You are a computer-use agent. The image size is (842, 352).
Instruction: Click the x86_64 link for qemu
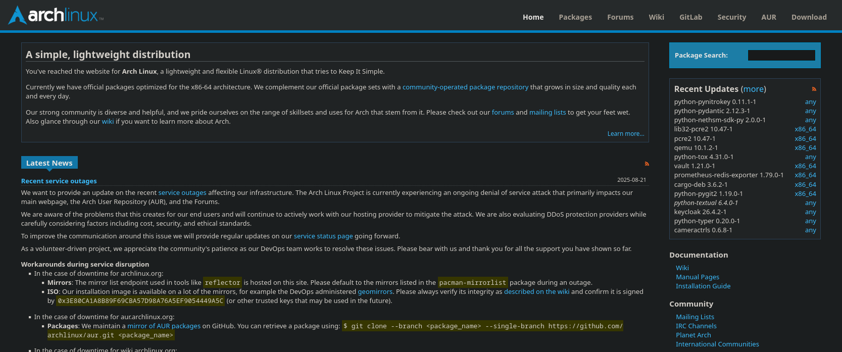click(805, 148)
